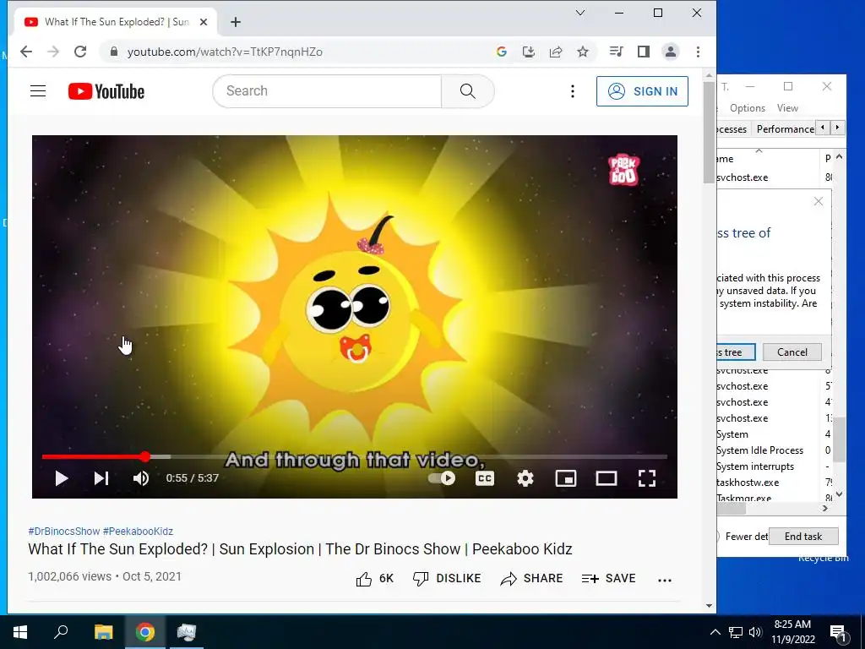Click the DISLIKE button
The height and width of the screenshot is (649, 865).
pyautogui.click(x=447, y=578)
